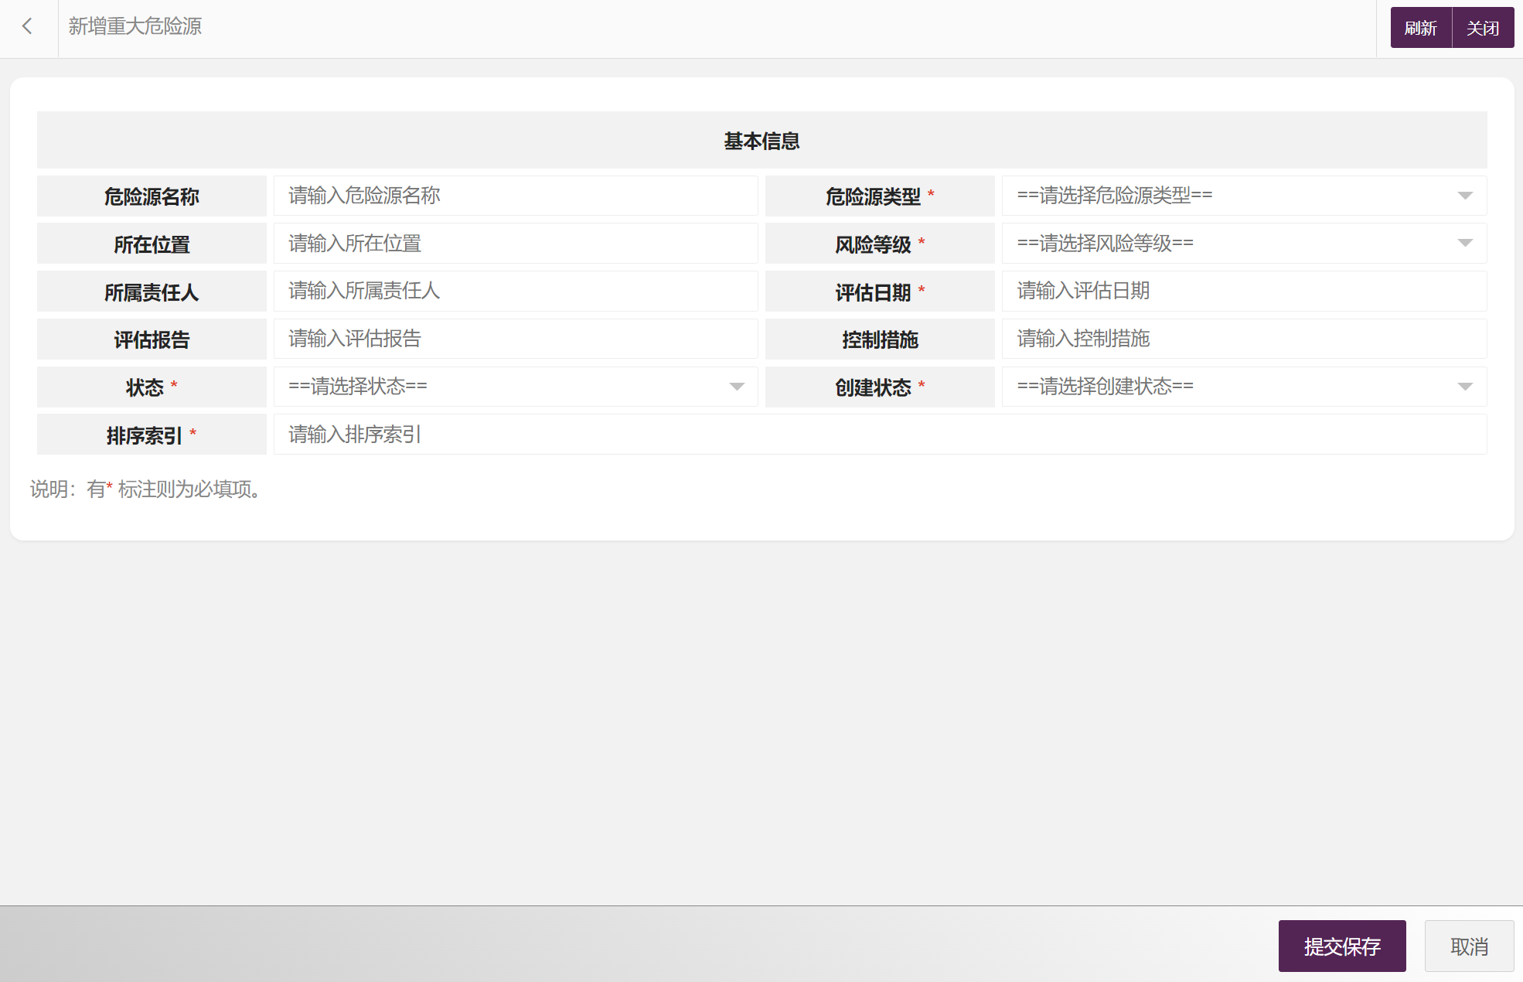The width and height of the screenshot is (1523, 982).
Task: Click the 风险等级 dropdown arrow icon
Action: click(1464, 244)
